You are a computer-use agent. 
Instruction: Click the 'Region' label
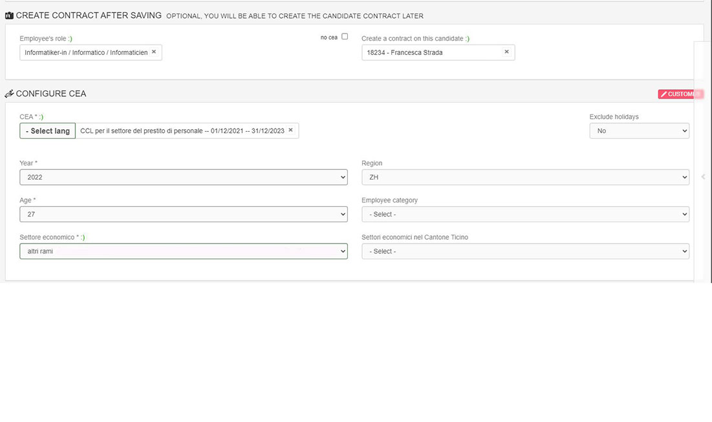pos(372,163)
